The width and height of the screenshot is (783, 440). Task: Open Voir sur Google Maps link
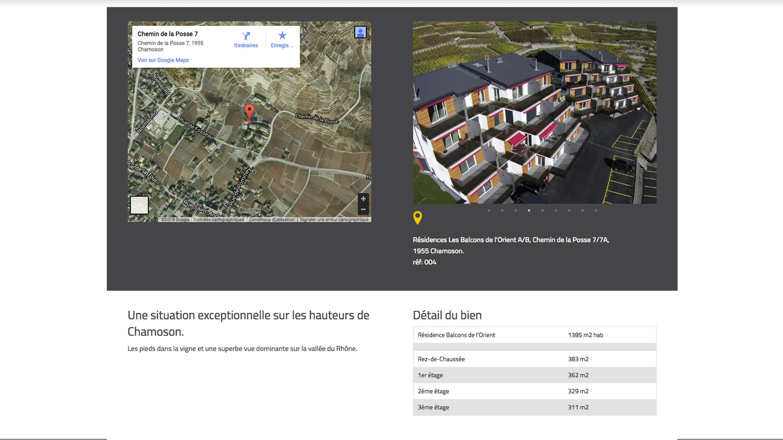pos(163,60)
